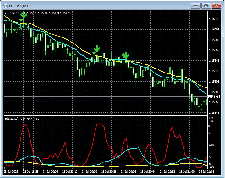Click the 28 Jul 20:28 time label
Viewport: 225px width, 178px height.
[109, 172]
